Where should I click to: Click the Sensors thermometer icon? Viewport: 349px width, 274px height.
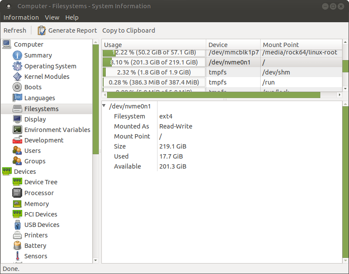(x=17, y=256)
